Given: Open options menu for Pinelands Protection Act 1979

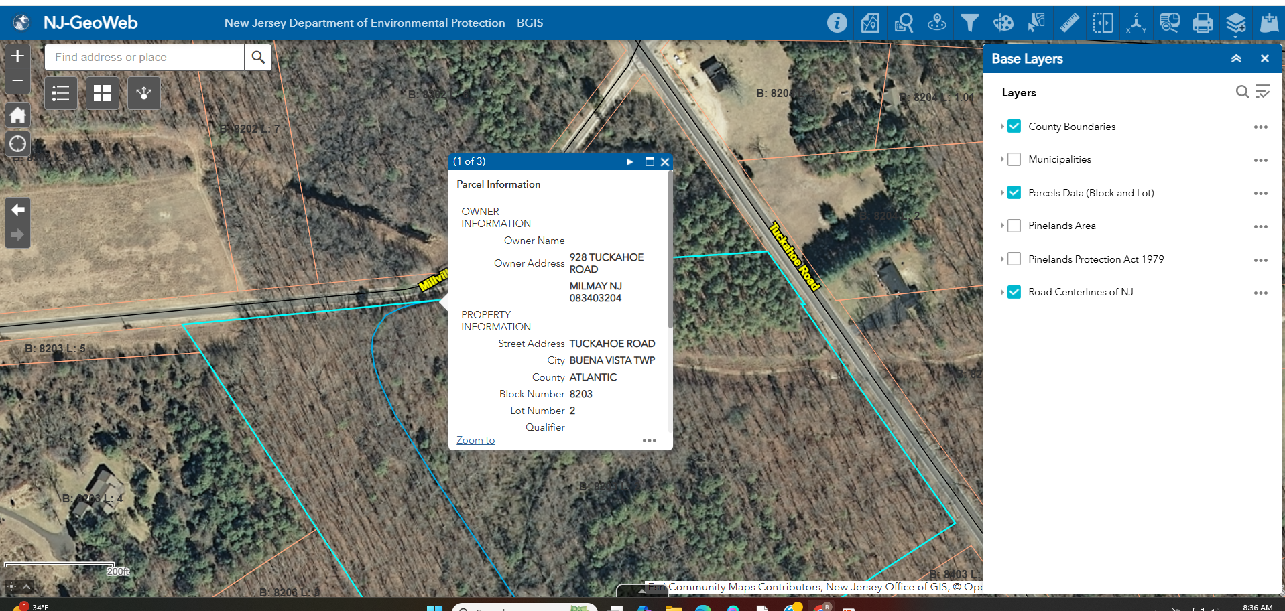Looking at the screenshot, I should click(1260, 260).
